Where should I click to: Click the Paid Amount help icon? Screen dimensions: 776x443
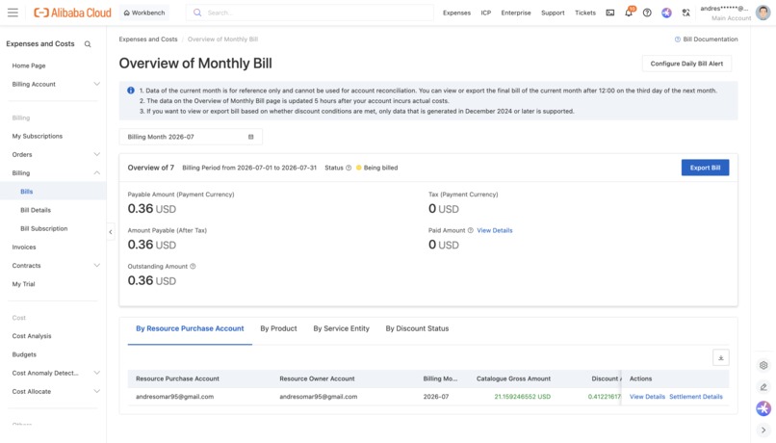coord(471,230)
